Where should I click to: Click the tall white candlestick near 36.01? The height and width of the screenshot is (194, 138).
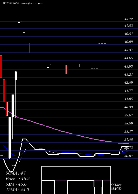(10, 137)
